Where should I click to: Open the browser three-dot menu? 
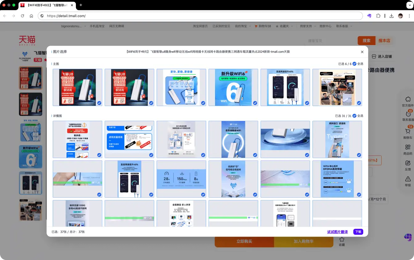(x=409, y=16)
